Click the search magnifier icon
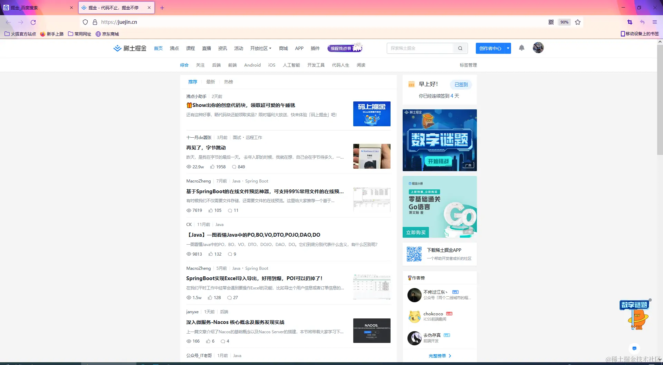 pos(460,48)
